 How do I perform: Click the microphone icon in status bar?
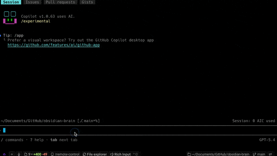19,154
